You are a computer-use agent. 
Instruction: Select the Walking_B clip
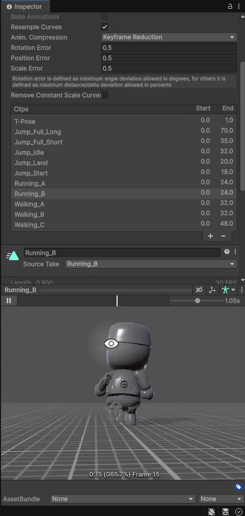point(123,214)
